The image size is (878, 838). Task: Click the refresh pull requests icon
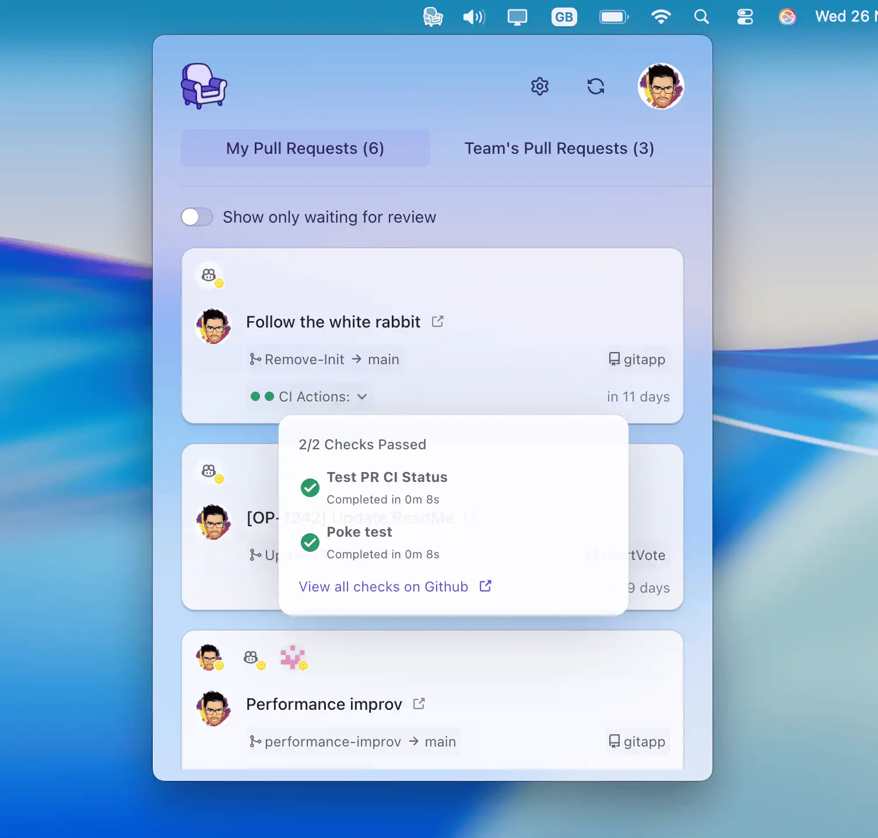595,87
